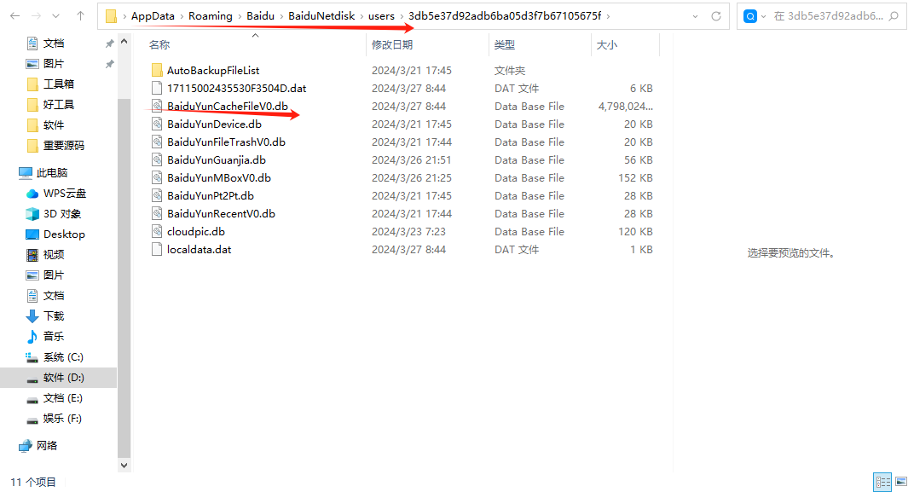Screen dimensions: 914x492
Task: Open 3D 对象 in the navigation pane
Action: tap(62, 214)
